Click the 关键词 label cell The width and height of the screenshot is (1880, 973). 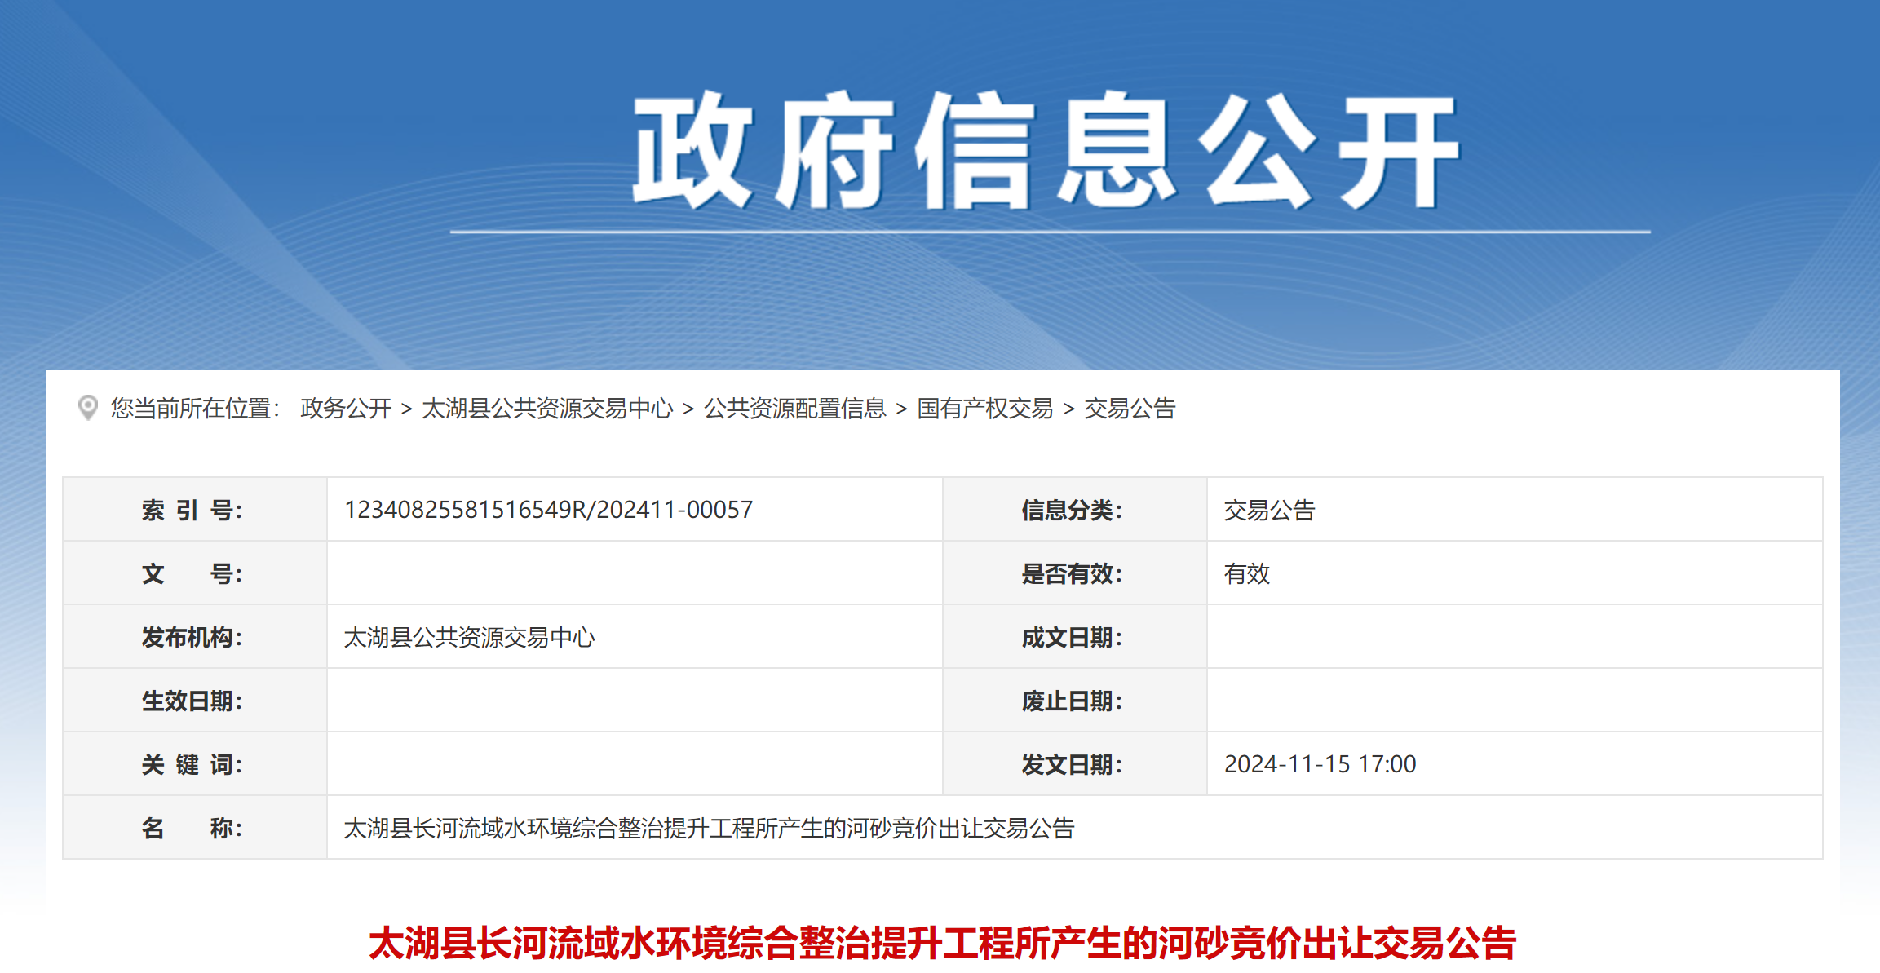click(x=192, y=764)
